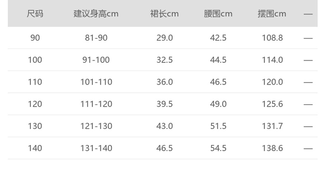
Task: Click the waist value 42.5
Action: 218,38
